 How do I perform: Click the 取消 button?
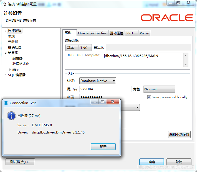click(x=179, y=162)
